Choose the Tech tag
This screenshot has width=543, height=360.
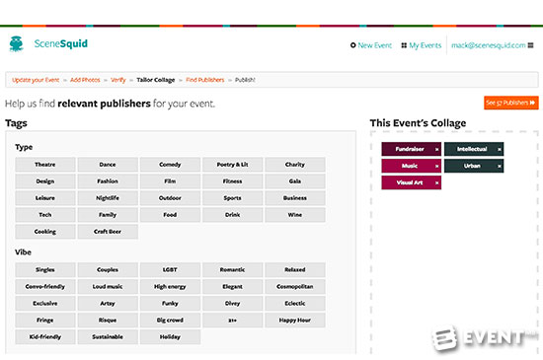[x=45, y=215]
